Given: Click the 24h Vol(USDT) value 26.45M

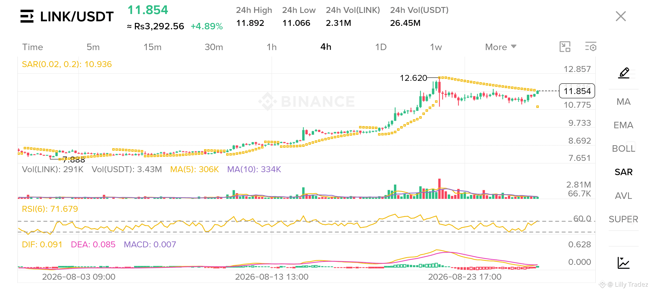Looking at the screenshot, I should [x=405, y=23].
